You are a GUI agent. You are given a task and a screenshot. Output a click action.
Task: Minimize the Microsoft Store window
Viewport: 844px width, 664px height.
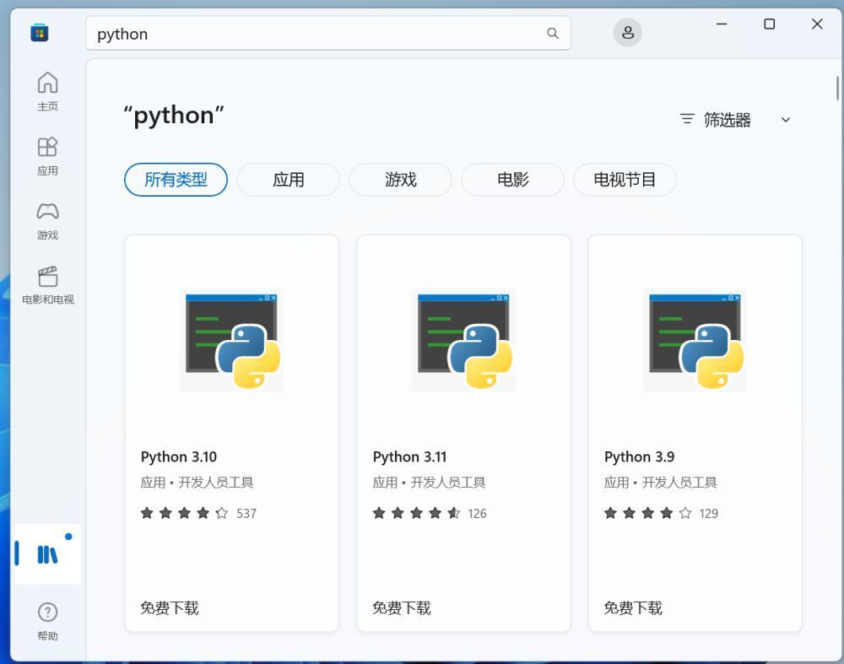722,24
